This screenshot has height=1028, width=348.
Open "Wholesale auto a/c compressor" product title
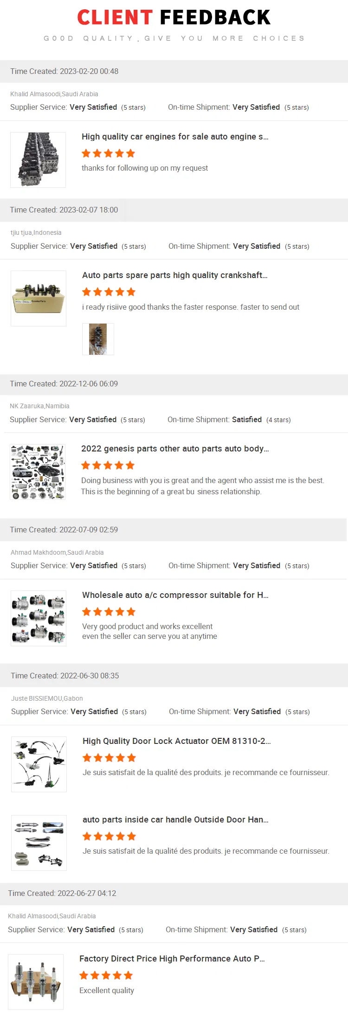[x=175, y=595]
